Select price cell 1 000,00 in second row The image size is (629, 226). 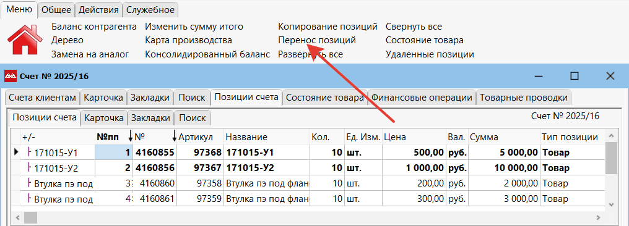pyautogui.click(x=414, y=168)
